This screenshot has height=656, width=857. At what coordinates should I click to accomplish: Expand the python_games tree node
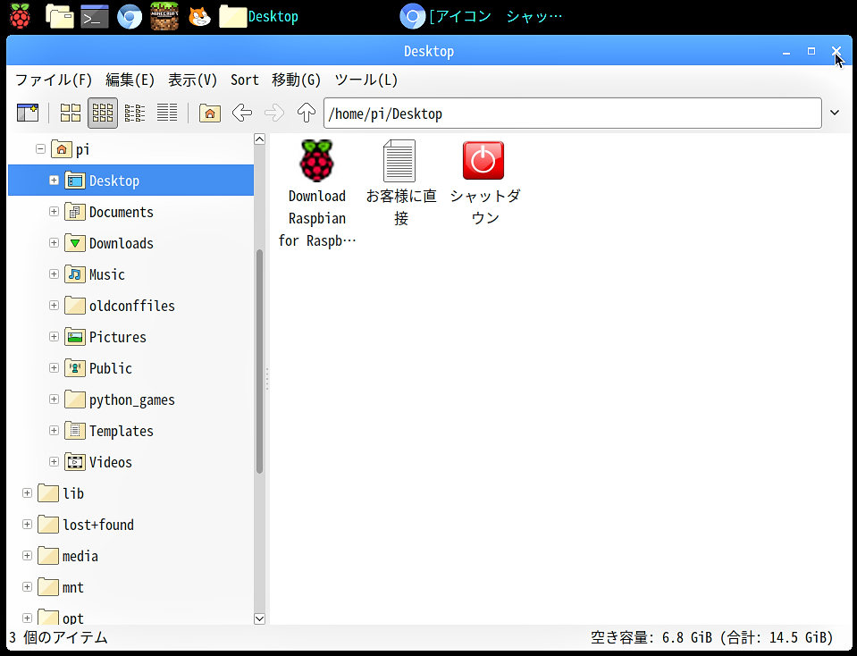(54, 399)
